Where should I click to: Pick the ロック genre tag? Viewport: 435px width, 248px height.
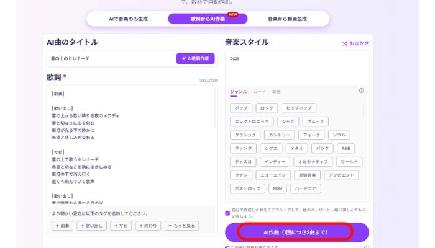click(x=267, y=108)
